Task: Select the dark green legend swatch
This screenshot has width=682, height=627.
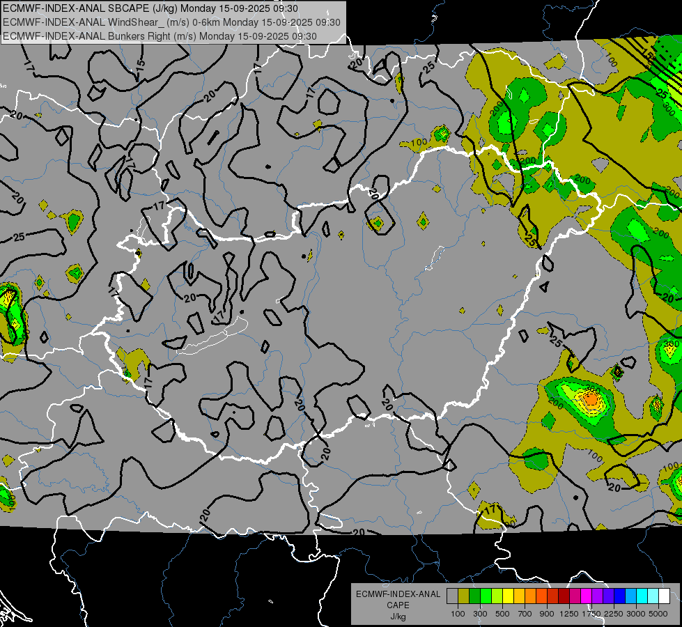Action: [474, 596]
